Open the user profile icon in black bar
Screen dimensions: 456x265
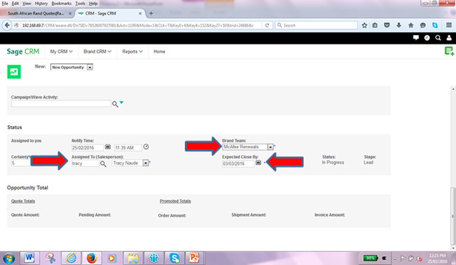[x=449, y=38]
